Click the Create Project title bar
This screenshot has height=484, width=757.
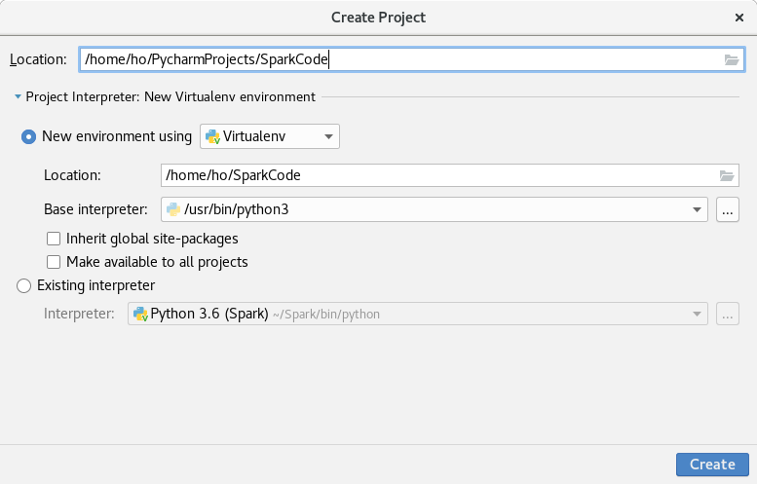click(378, 17)
